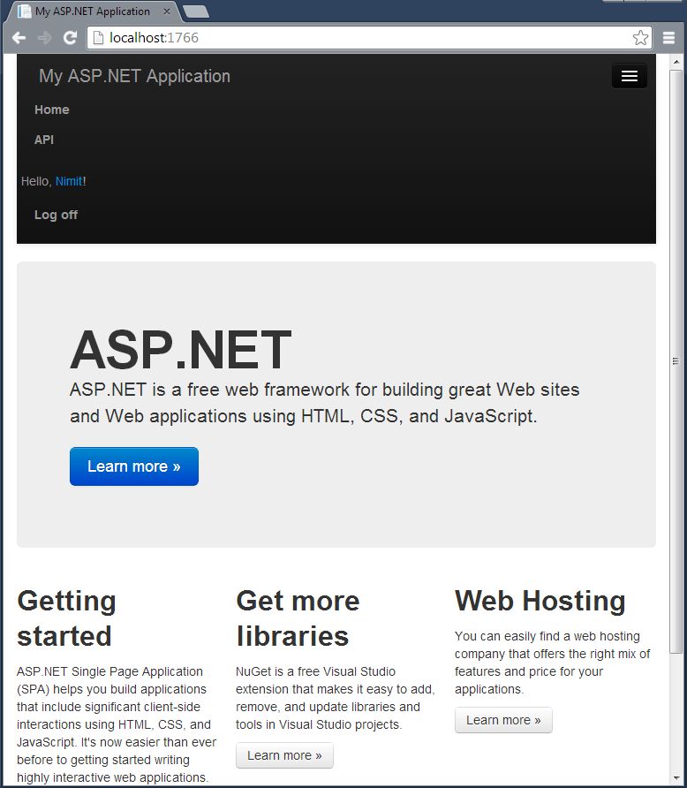687x788 pixels.
Task: Reload the page with the refresh icon
Action: click(70, 38)
